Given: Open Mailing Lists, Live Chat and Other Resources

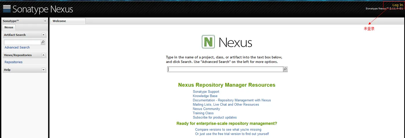Looking at the screenshot, I should coord(226,105).
